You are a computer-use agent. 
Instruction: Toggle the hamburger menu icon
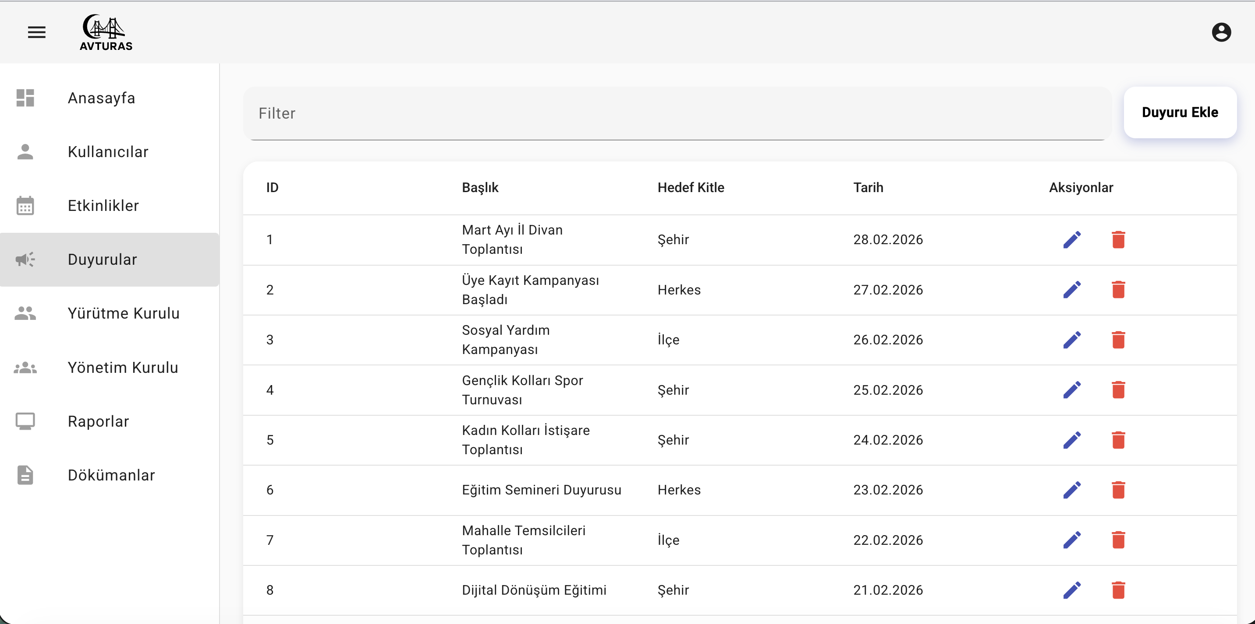coord(36,32)
